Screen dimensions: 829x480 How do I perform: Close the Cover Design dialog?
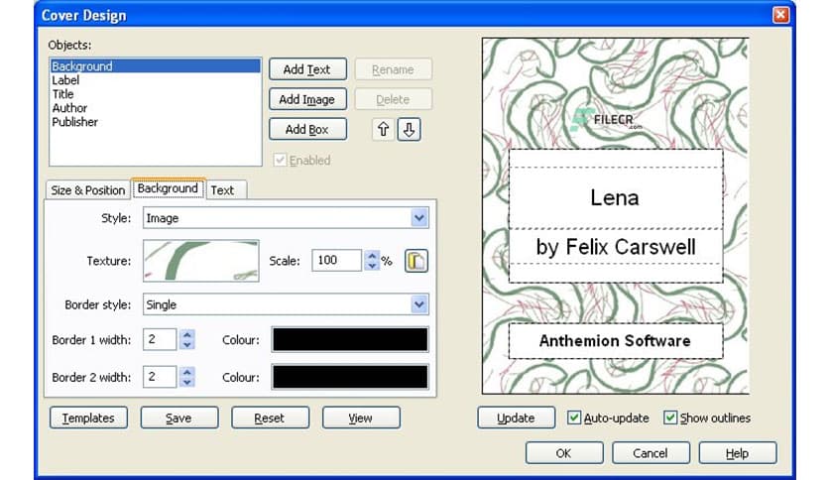[780, 15]
